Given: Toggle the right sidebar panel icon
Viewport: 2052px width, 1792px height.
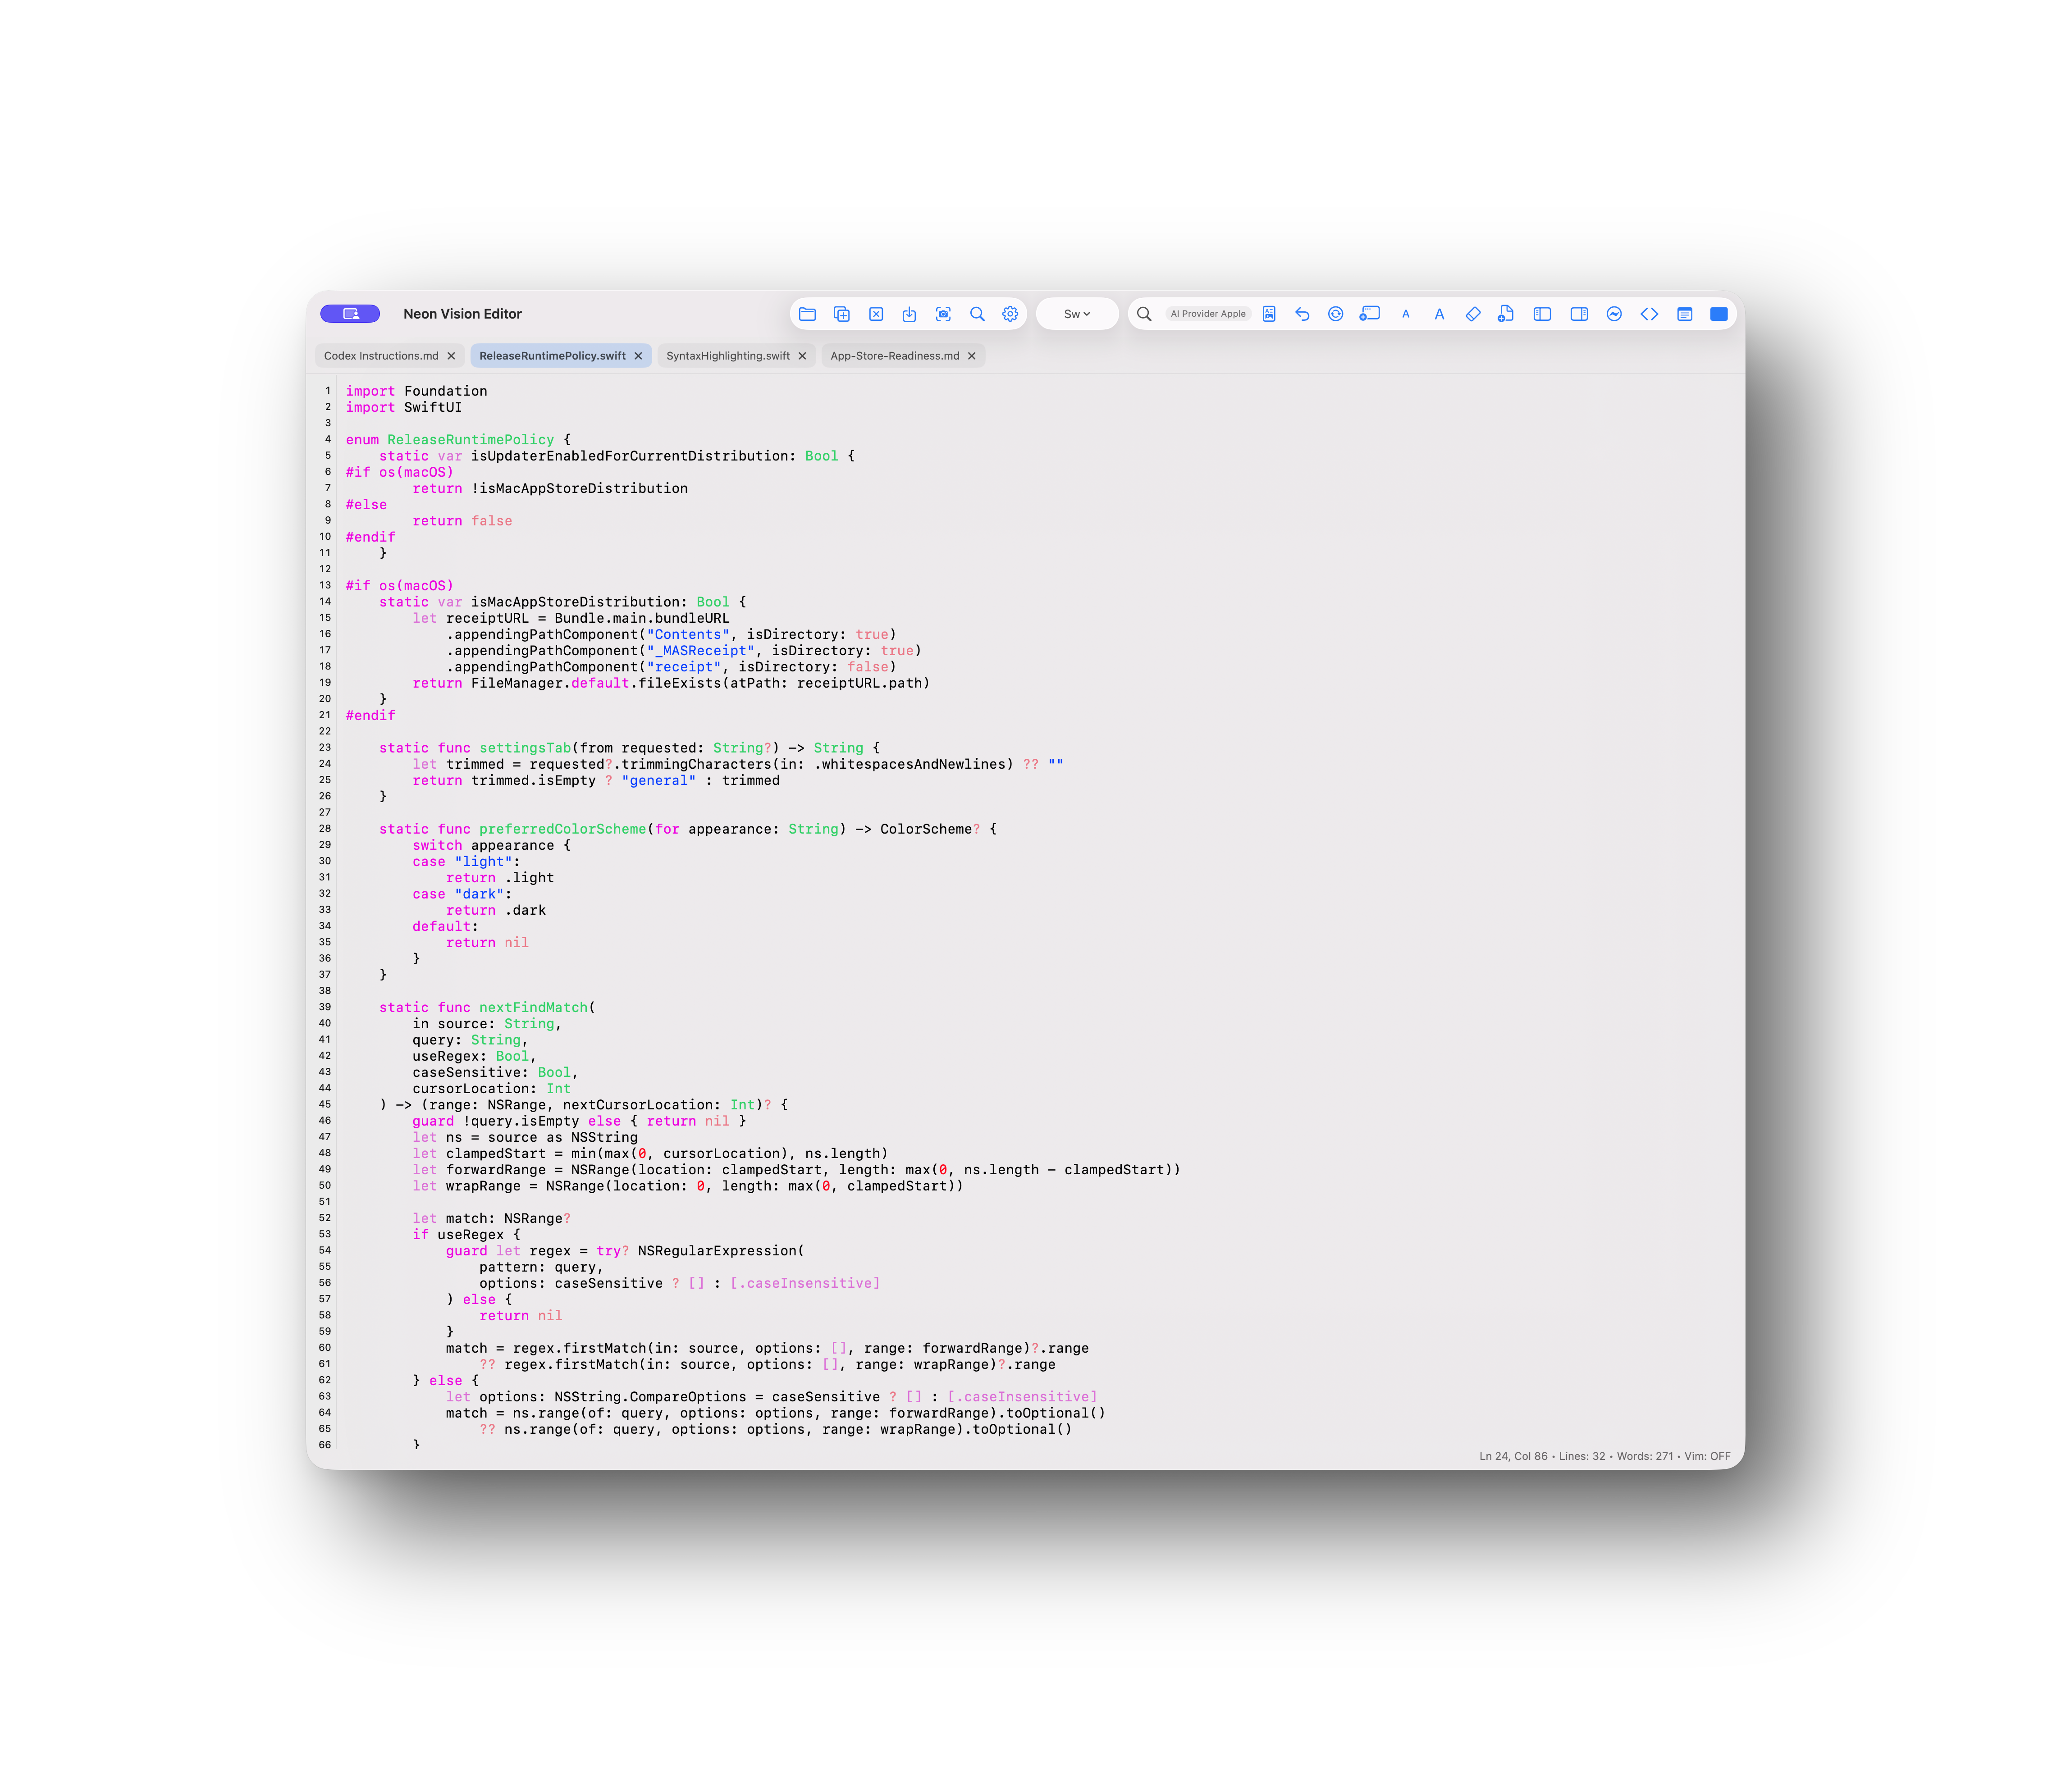Looking at the screenshot, I should (x=1580, y=314).
